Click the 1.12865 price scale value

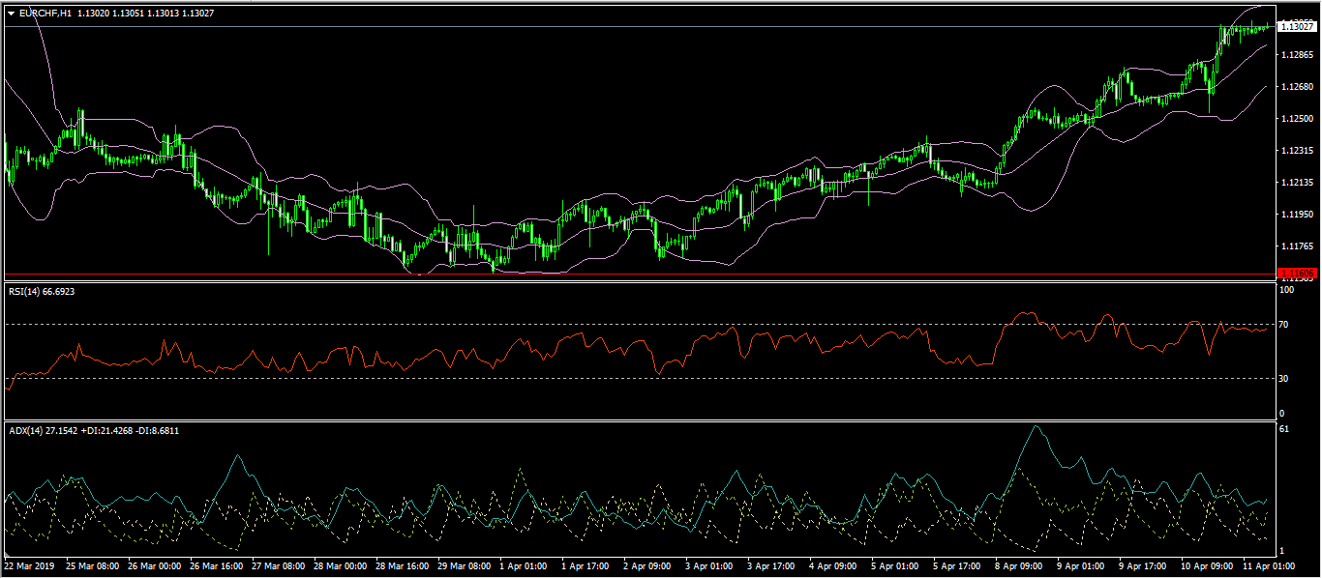[1296, 55]
